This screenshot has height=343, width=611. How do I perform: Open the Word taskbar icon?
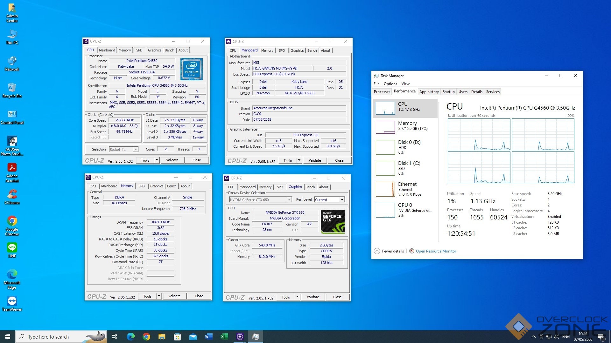(x=209, y=337)
